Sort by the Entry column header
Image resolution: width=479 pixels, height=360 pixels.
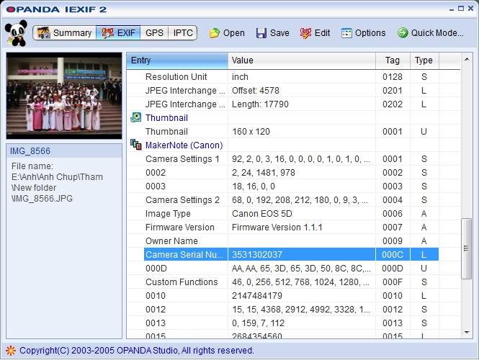[177, 60]
